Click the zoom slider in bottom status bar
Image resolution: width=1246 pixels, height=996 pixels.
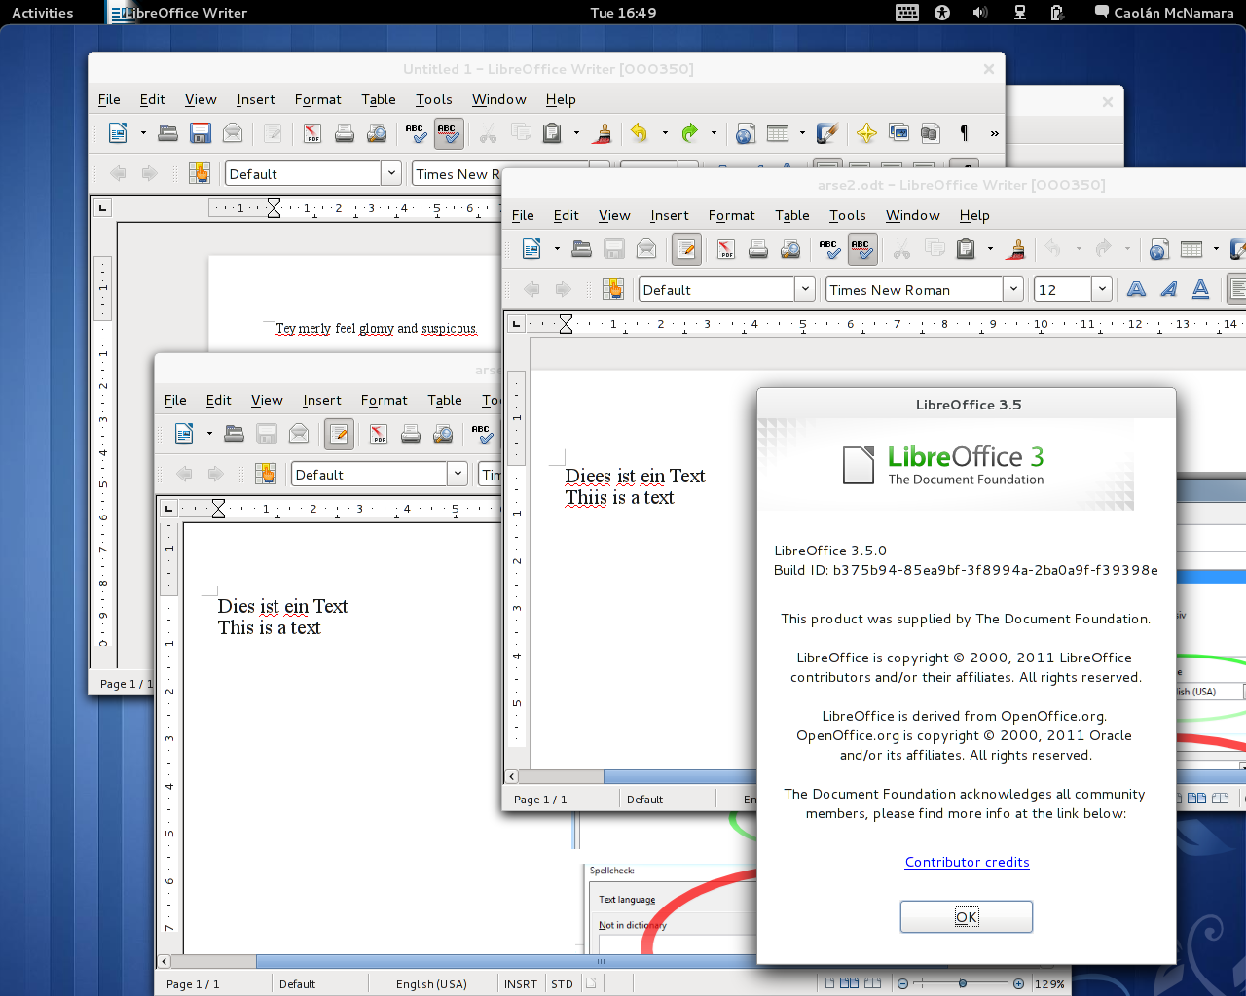coord(962,983)
